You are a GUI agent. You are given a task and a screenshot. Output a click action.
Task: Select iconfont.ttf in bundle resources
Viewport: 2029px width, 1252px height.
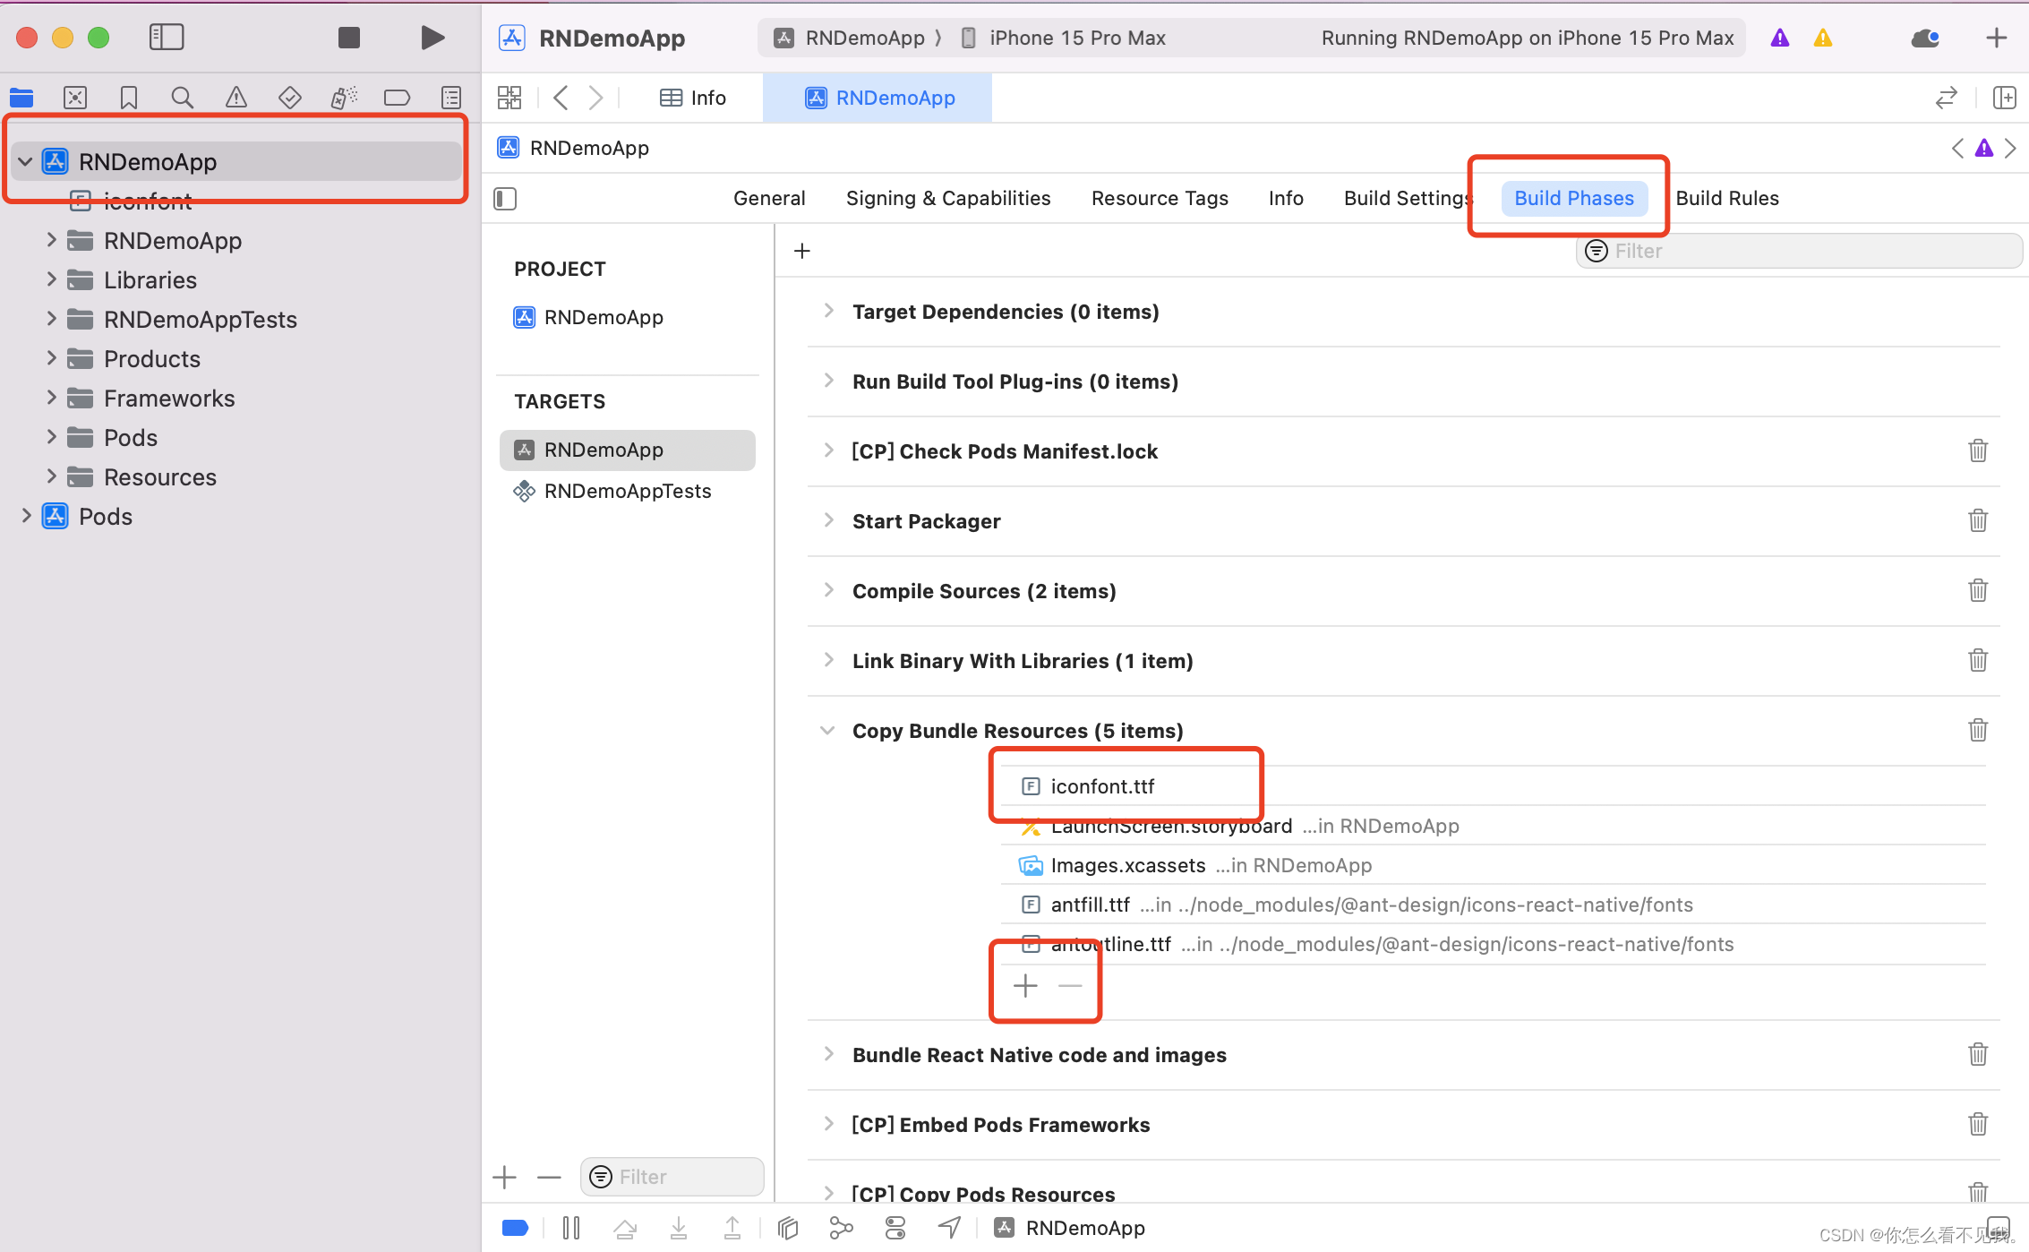[x=1102, y=786]
